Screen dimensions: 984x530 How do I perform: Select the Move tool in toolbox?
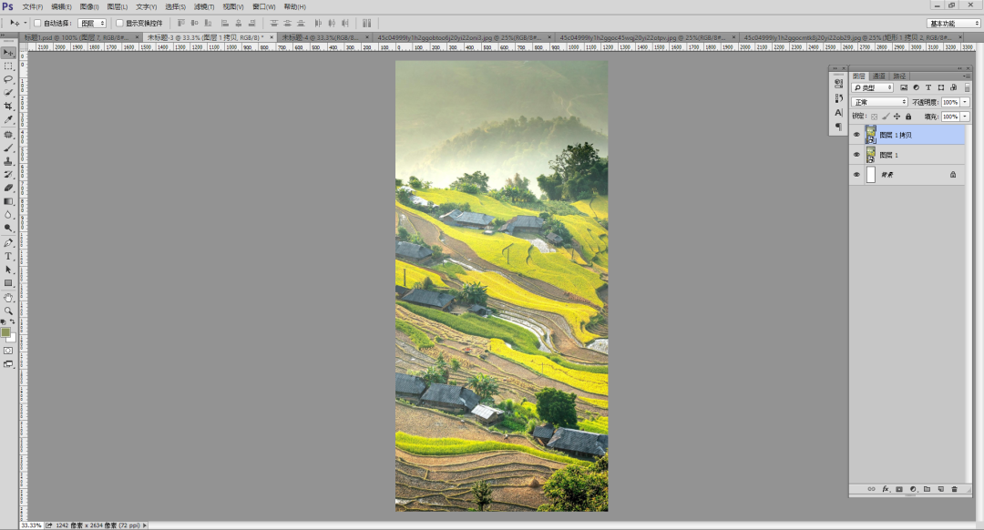pyautogui.click(x=8, y=53)
